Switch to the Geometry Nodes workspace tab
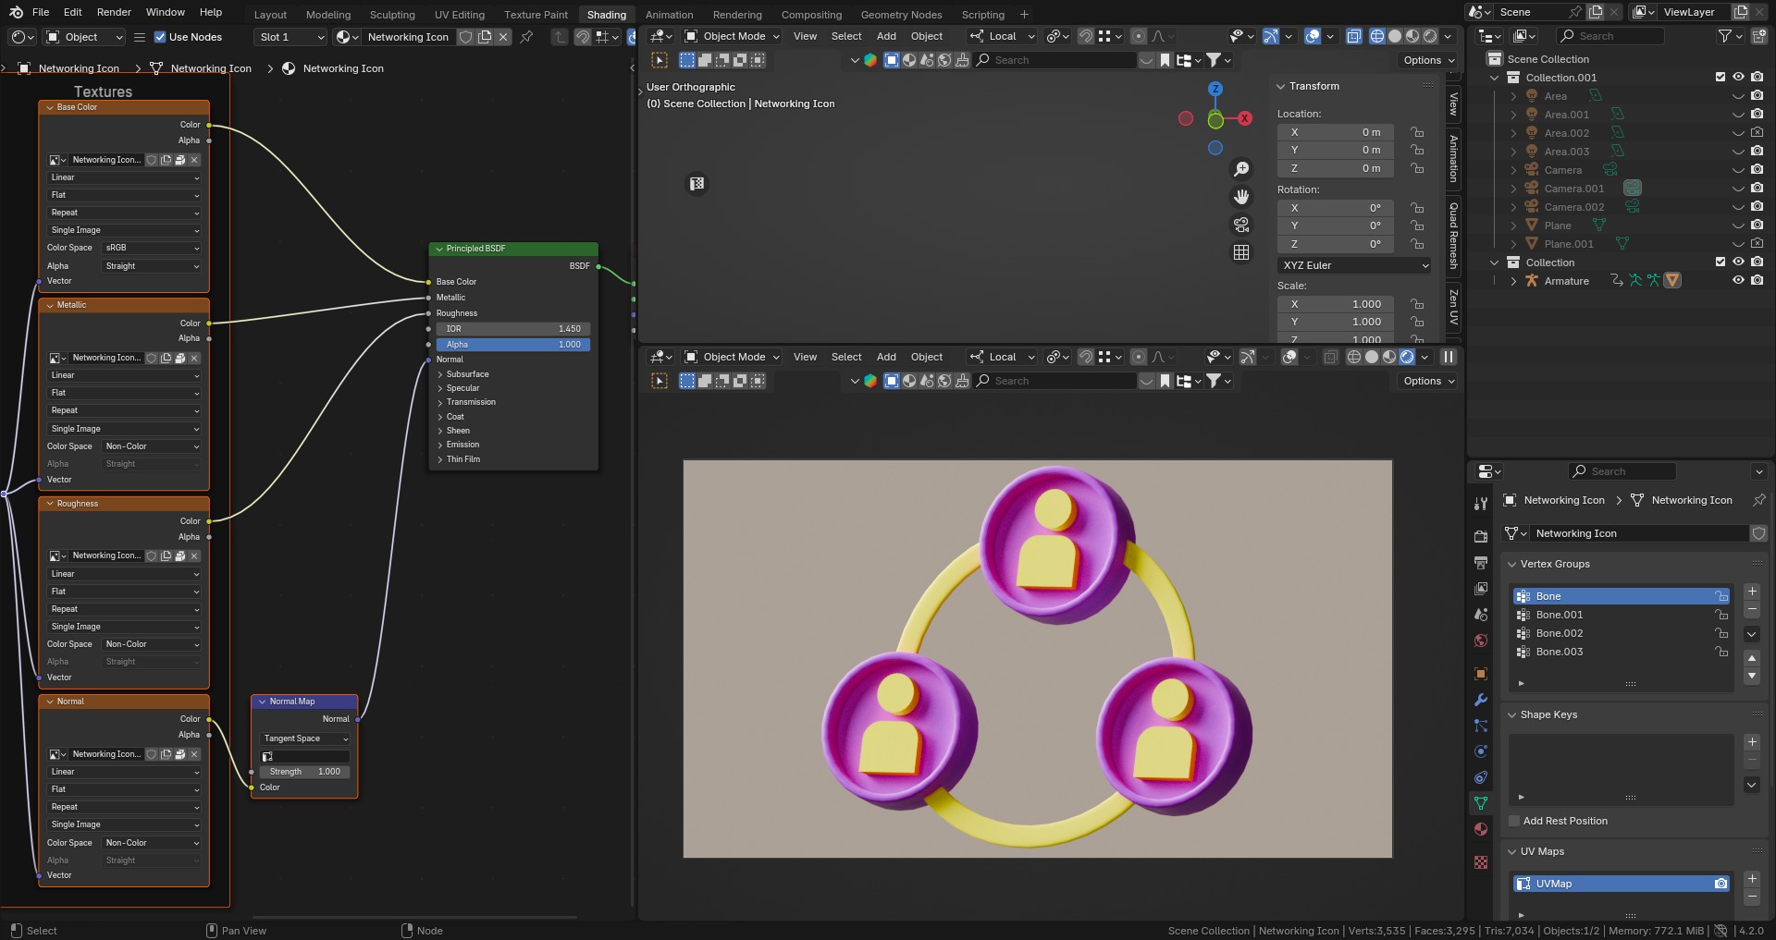Image resolution: width=1776 pixels, height=940 pixels. pyautogui.click(x=901, y=15)
